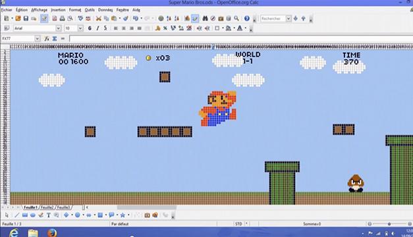Expand the callouts shapes dropdown arrow
The image size is (413, 237).
coord(117,215)
